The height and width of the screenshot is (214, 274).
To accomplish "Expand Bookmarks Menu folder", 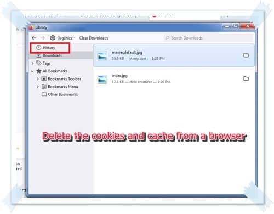I will [38, 87].
